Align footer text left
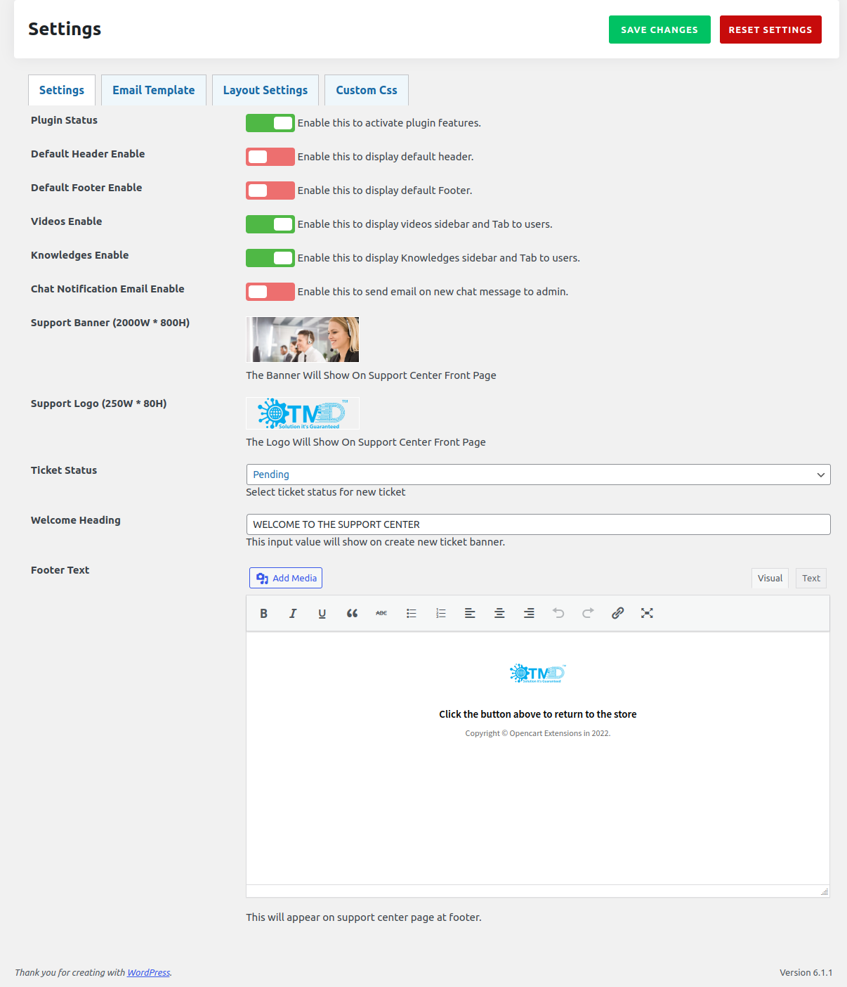This screenshot has height=987, width=847. click(470, 613)
